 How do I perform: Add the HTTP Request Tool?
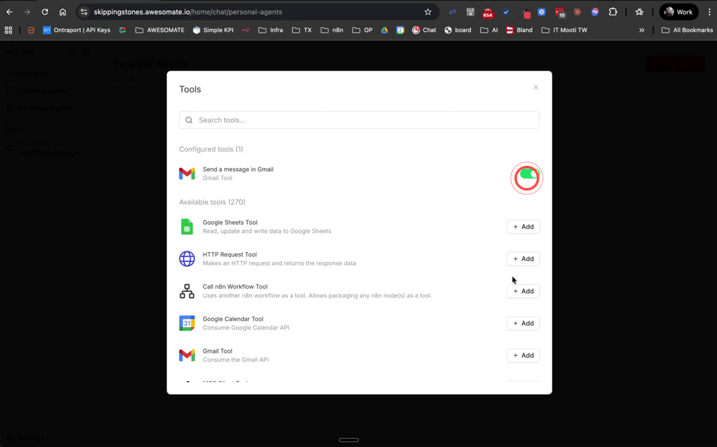[x=523, y=259]
